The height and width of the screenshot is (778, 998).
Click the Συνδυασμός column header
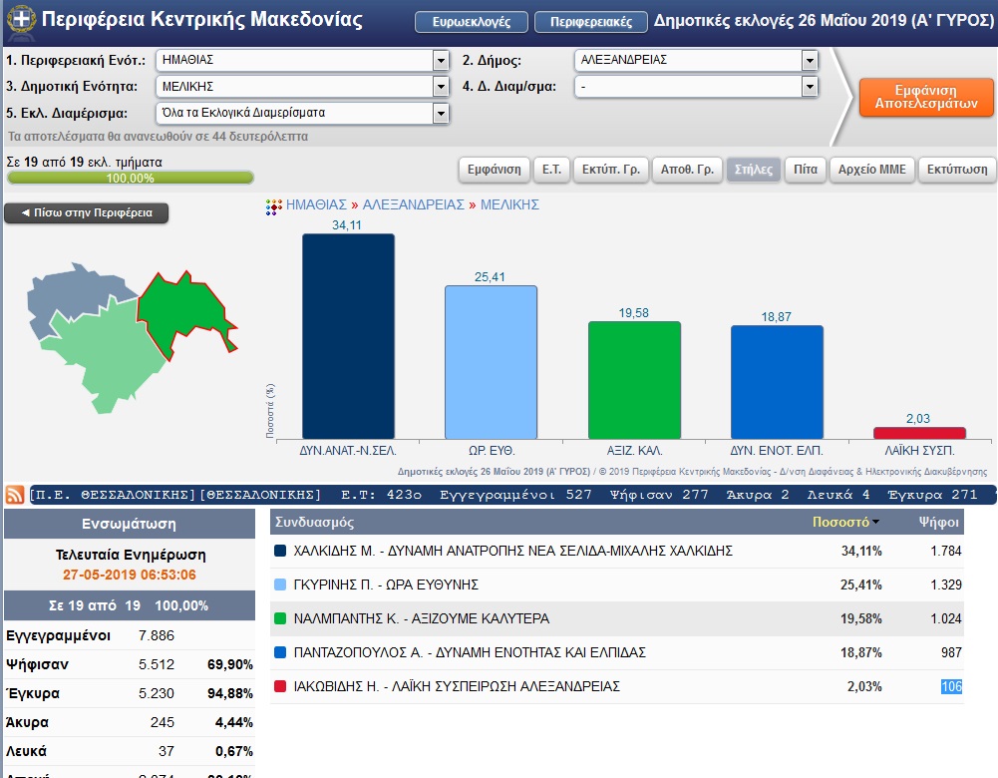tap(314, 522)
